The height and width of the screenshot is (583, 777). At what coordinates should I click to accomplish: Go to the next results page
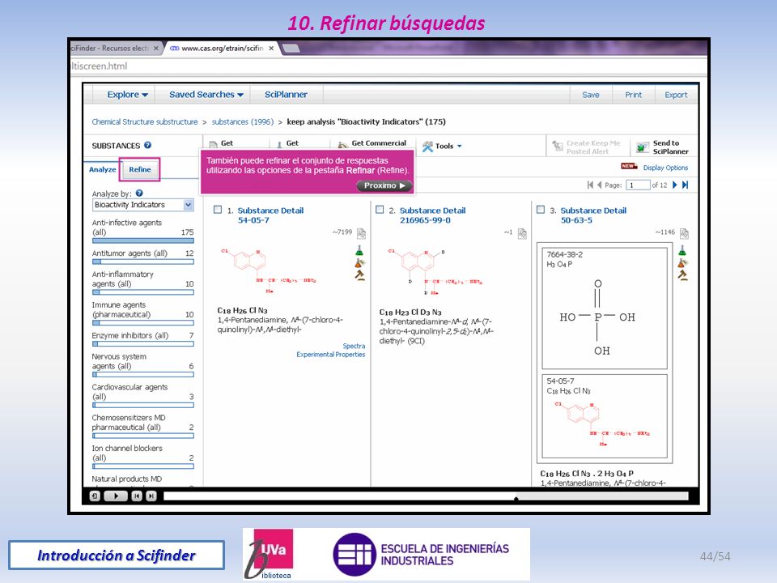click(x=674, y=185)
